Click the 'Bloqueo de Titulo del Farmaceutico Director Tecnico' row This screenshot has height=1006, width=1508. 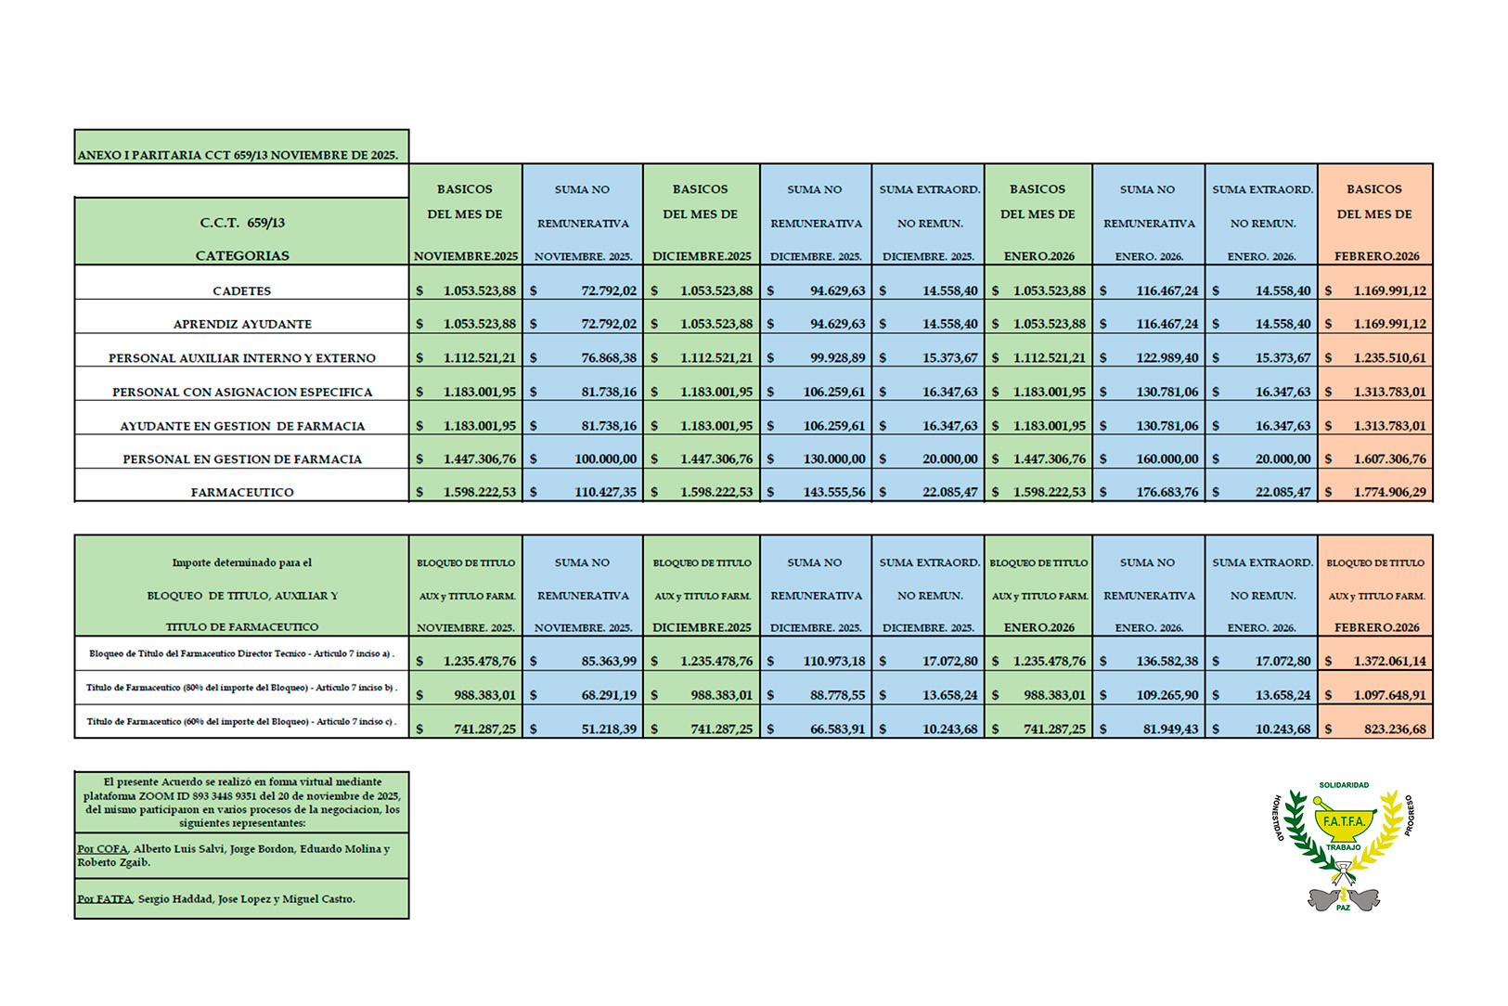[241, 653]
